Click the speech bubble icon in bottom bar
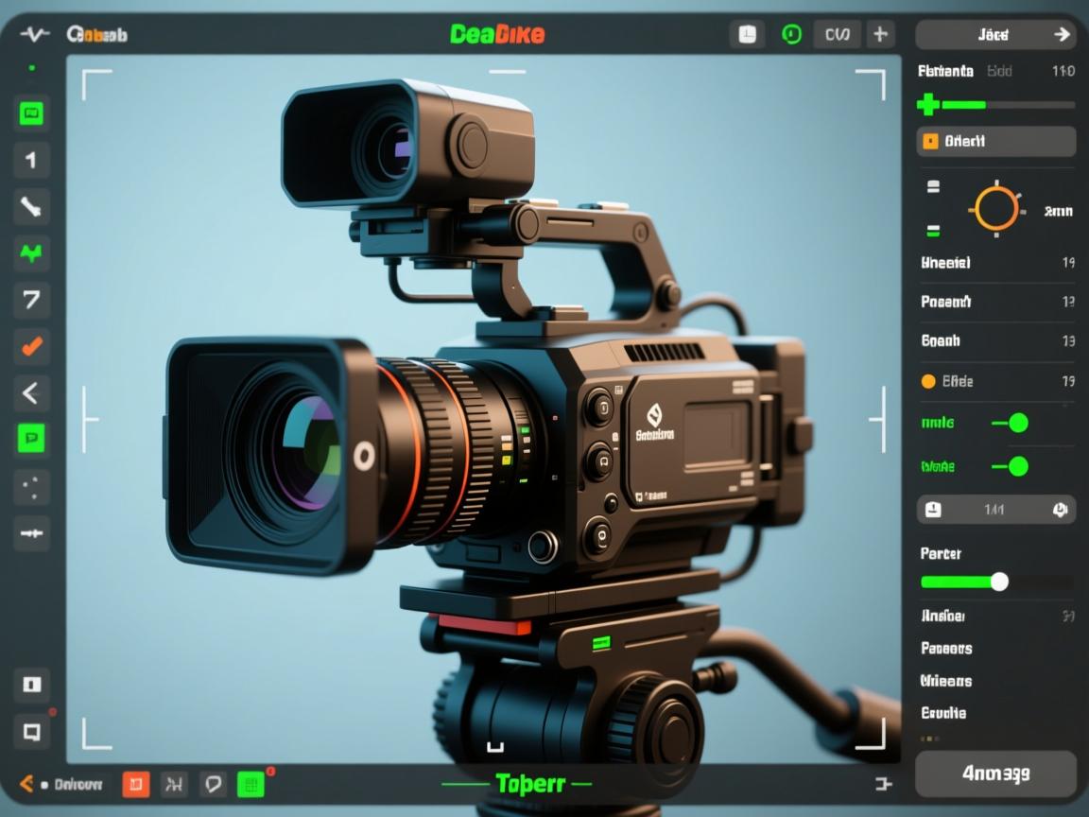The image size is (1089, 817). (214, 783)
